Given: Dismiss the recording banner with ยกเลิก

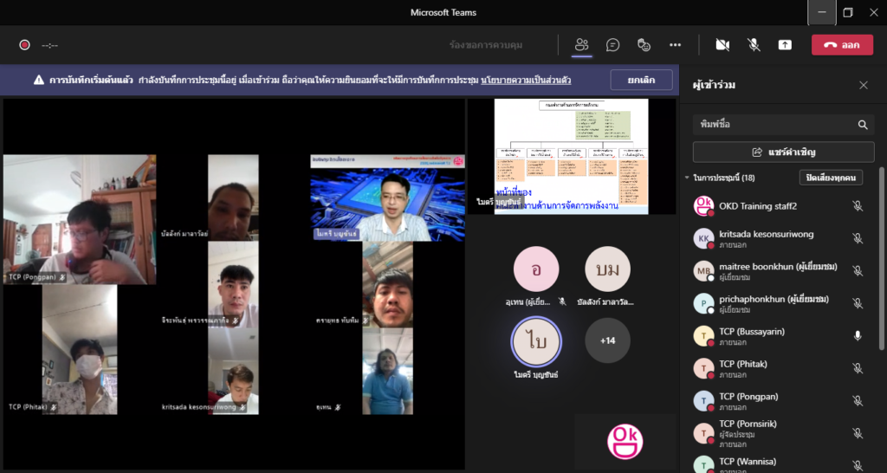Looking at the screenshot, I should pyautogui.click(x=642, y=80).
